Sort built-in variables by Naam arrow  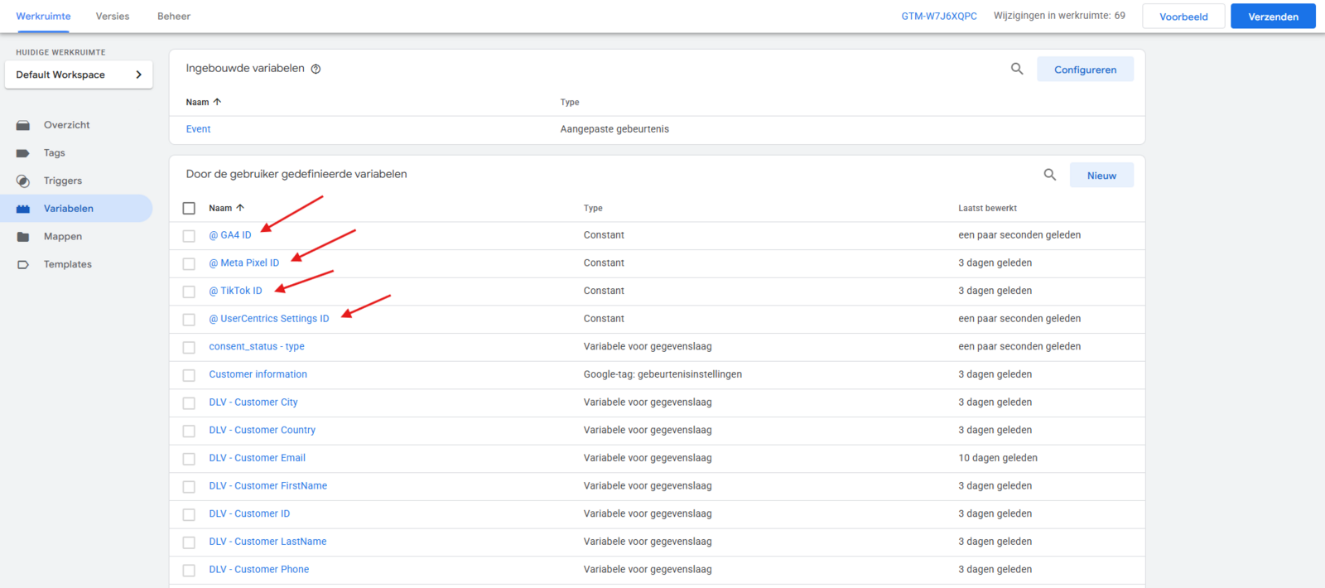[x=217, y=102]
